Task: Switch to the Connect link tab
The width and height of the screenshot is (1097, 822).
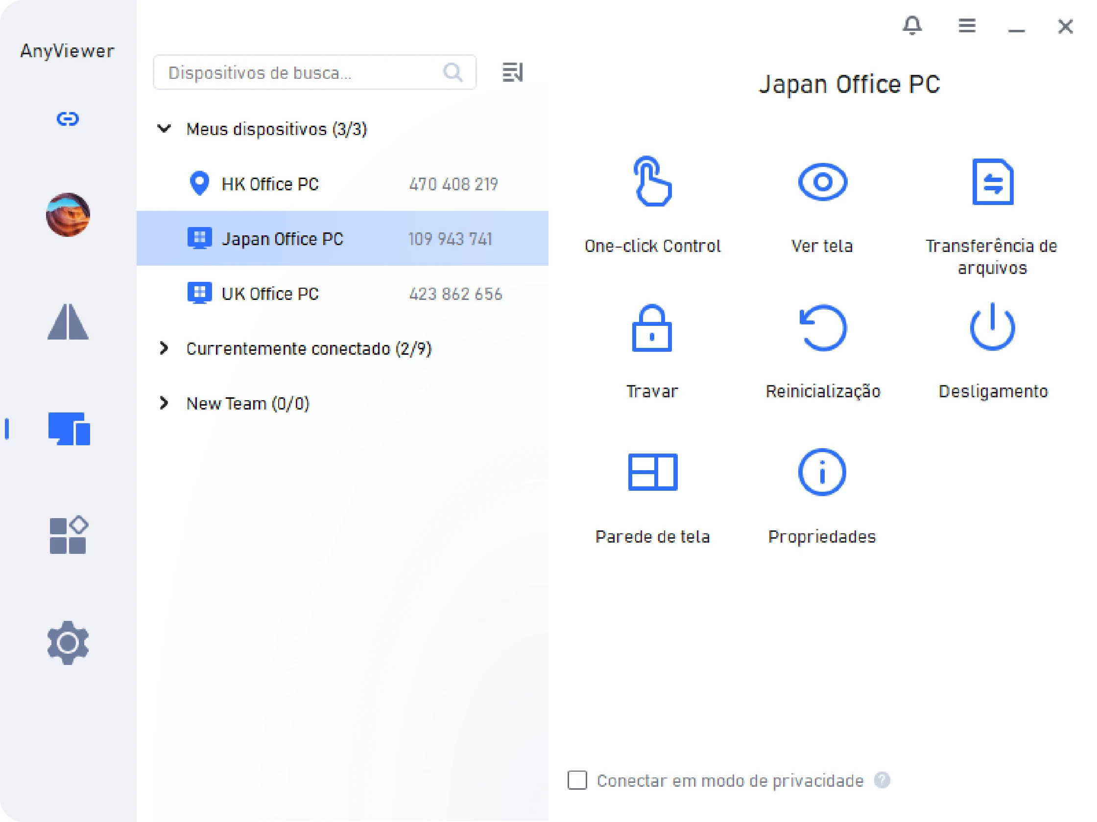Action: (x=68, y=119)
